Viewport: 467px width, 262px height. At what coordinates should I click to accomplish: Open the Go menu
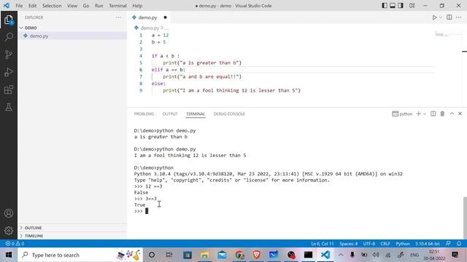(86, 6)
